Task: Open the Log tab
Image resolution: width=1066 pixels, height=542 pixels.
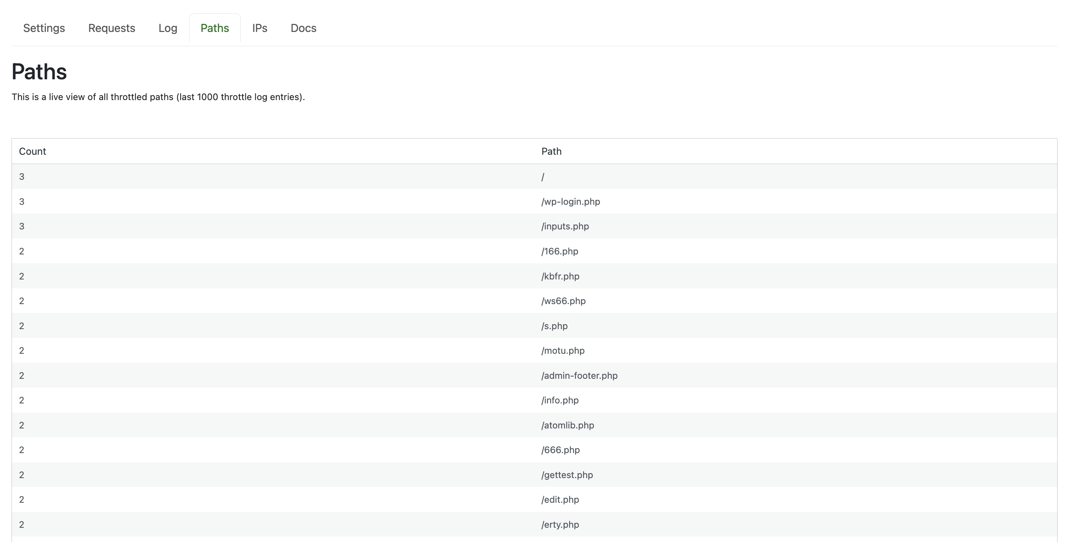Action: 168,28
